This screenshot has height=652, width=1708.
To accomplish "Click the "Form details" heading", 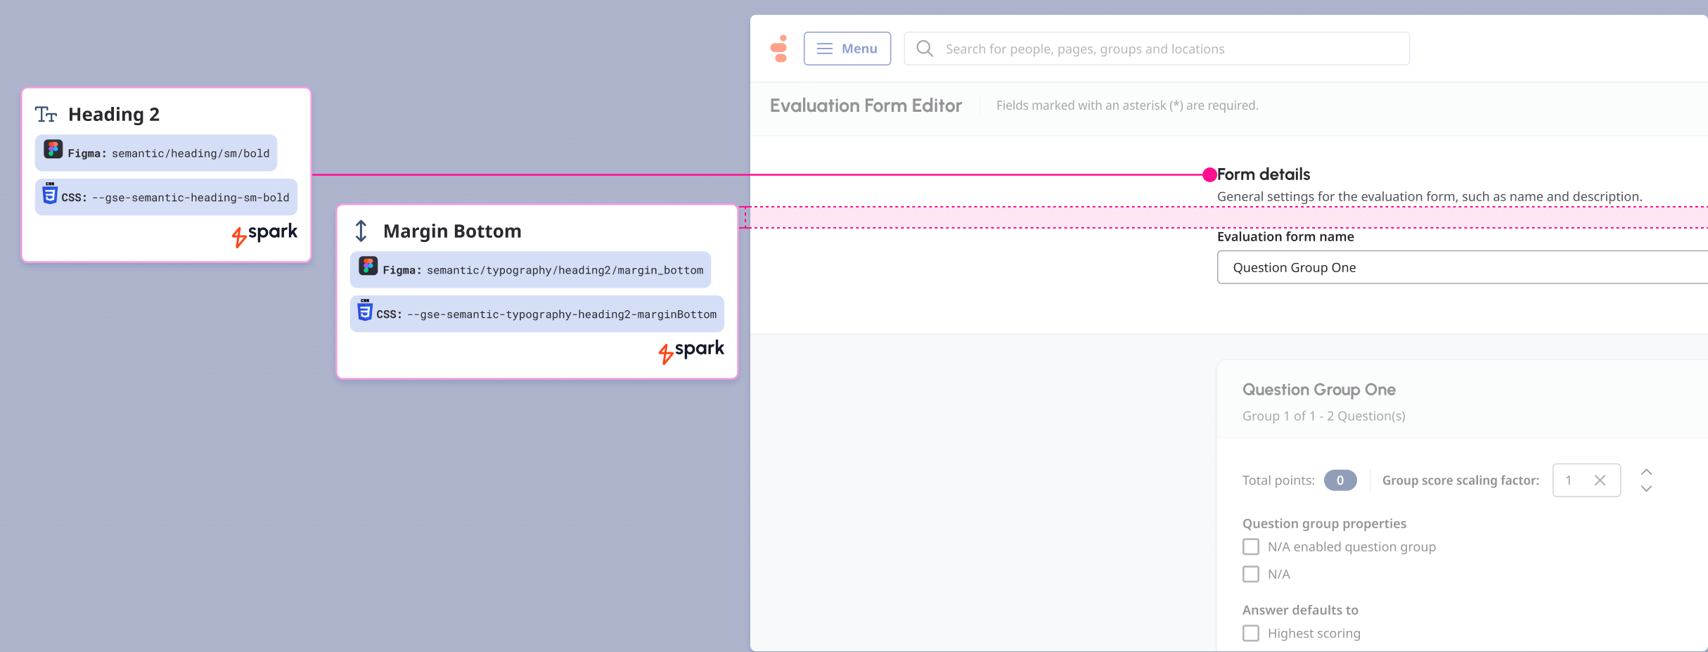I will point(1264,174).
